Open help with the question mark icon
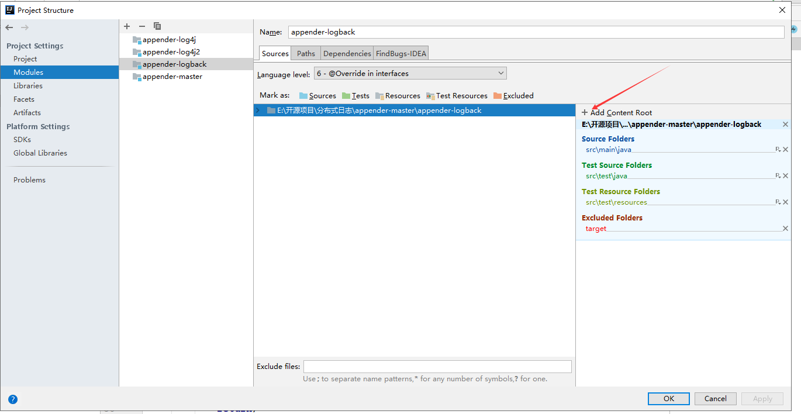The image size is (801, 414). (13, 399)
